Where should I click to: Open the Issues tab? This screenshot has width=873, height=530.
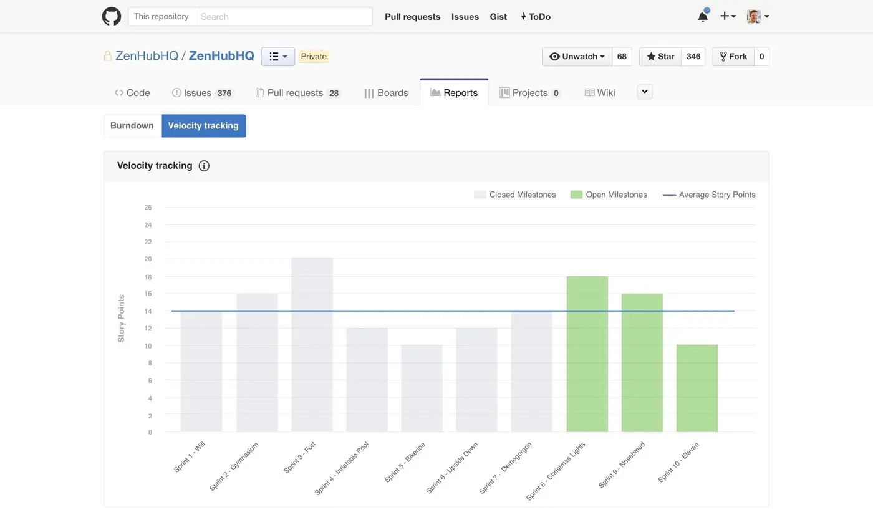pos(203,92)
